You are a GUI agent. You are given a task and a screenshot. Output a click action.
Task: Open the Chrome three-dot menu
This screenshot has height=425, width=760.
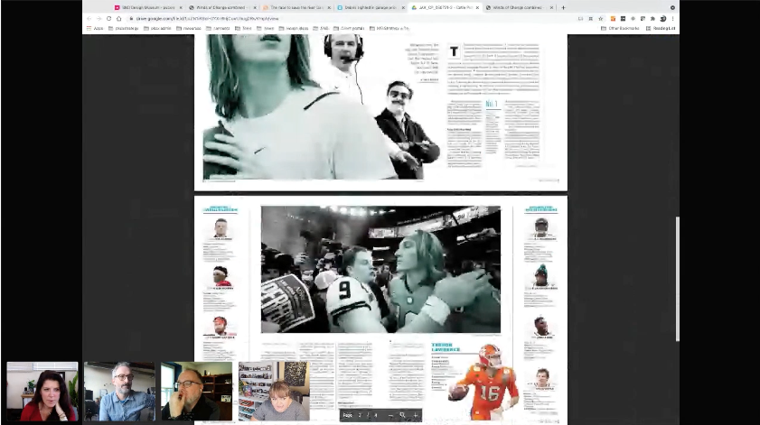point(674,18)
